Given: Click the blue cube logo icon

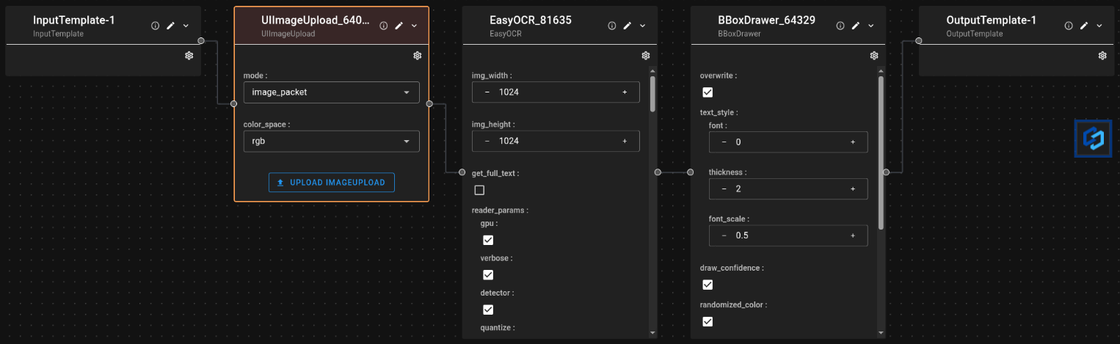Looking at the screenshot, I should (x=1094, y=139).
